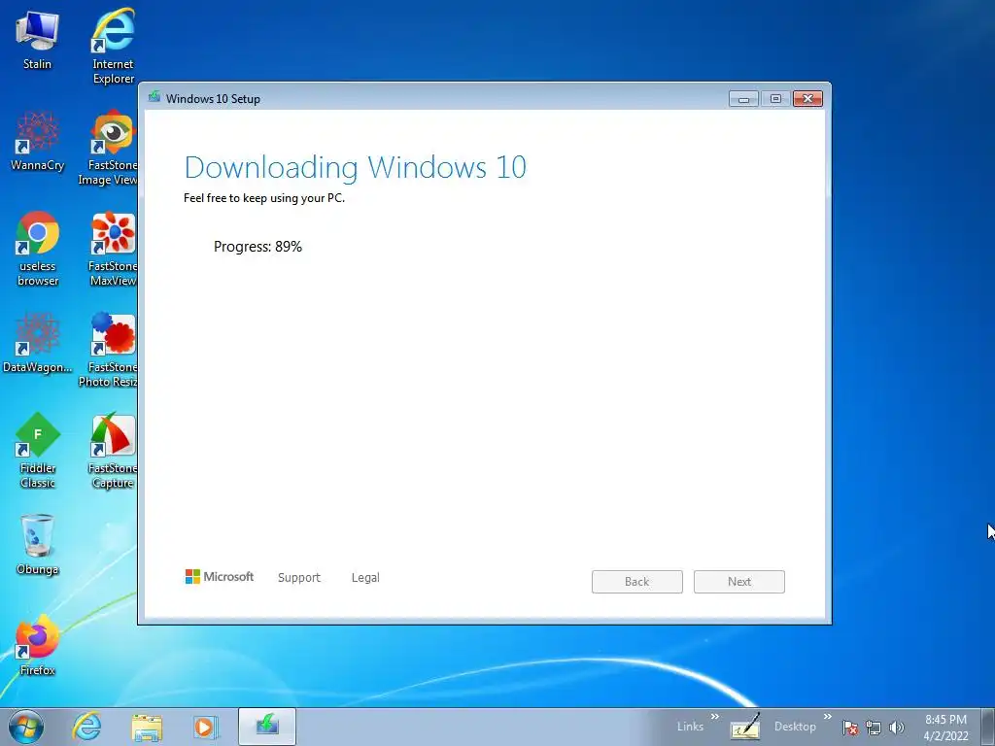Open the network status tray icon

tap(874, 728)
